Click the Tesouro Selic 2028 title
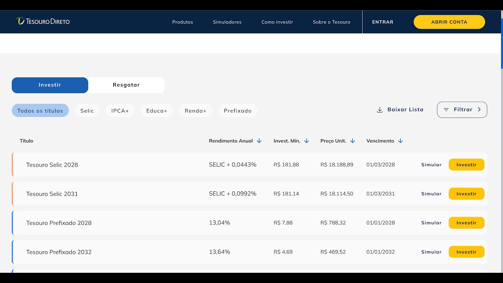This screenshot has width=503, height=283. tap(52, 165)
